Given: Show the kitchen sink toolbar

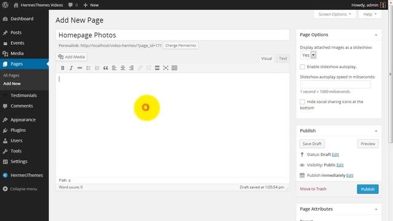Looking at the screenshot, I should pos(174,68).
